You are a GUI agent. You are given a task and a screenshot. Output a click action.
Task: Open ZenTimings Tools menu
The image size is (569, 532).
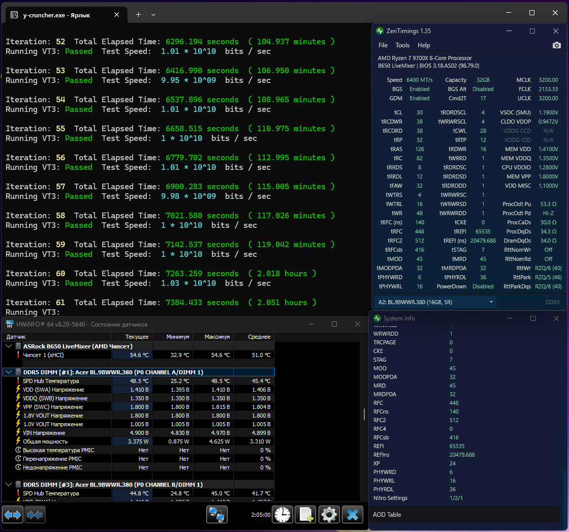402,45
